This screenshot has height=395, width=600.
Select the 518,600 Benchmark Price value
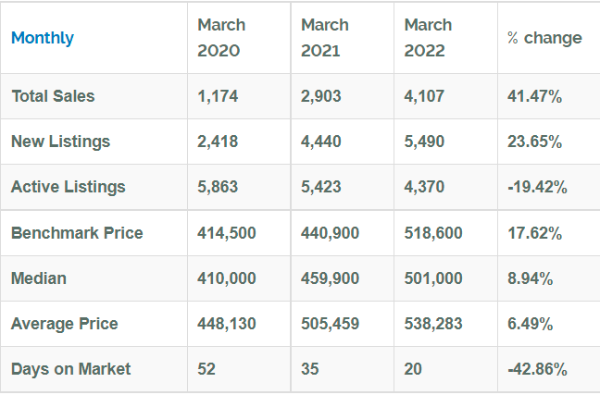[x=433, y=233]
